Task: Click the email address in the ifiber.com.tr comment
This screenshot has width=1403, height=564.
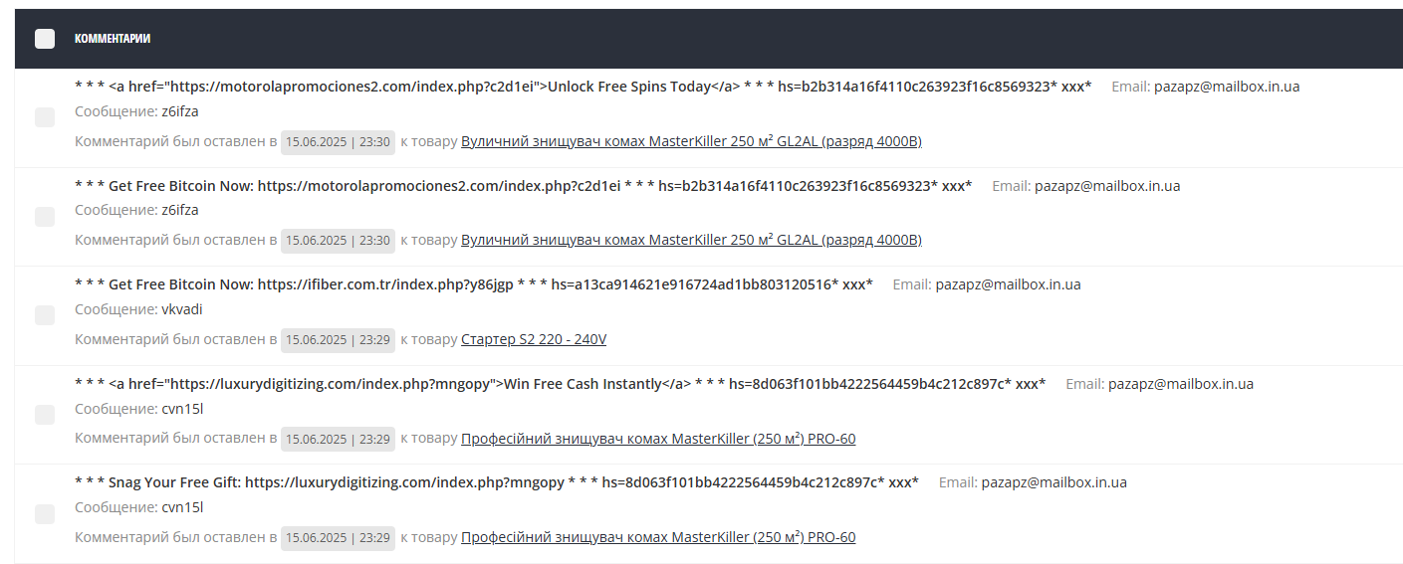Action: 1008,284
